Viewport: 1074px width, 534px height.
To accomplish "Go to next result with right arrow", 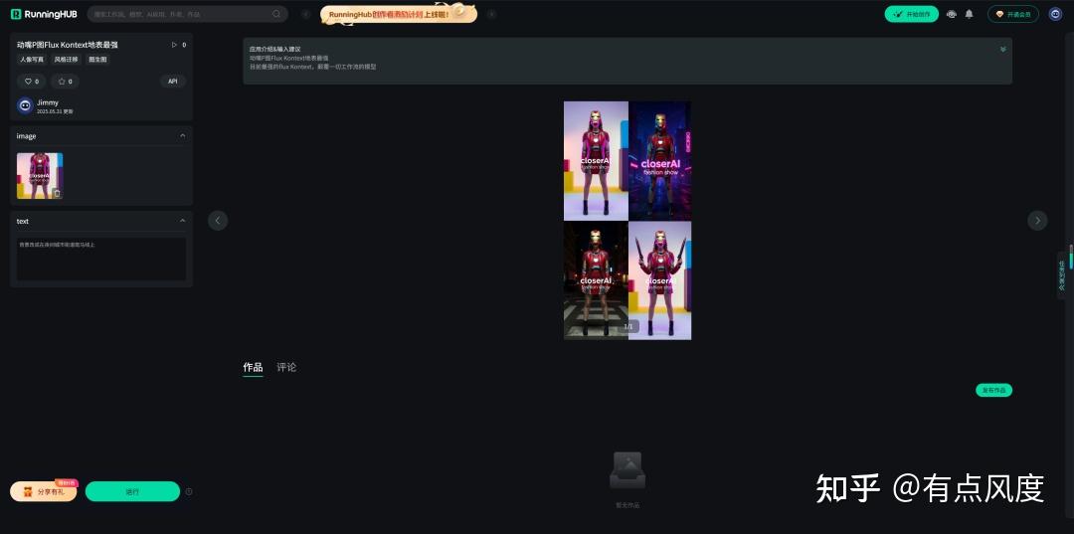I will [1037, 221].
